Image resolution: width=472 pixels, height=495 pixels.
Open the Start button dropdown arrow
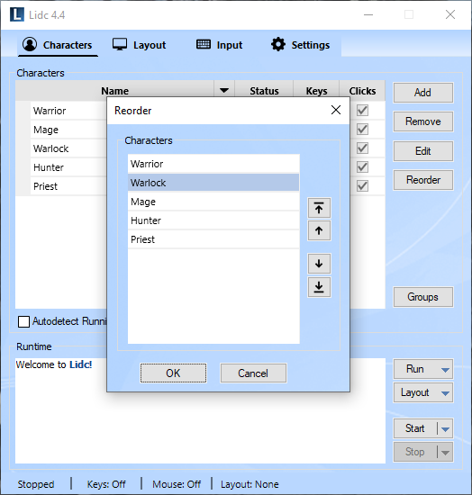[445, 429]
